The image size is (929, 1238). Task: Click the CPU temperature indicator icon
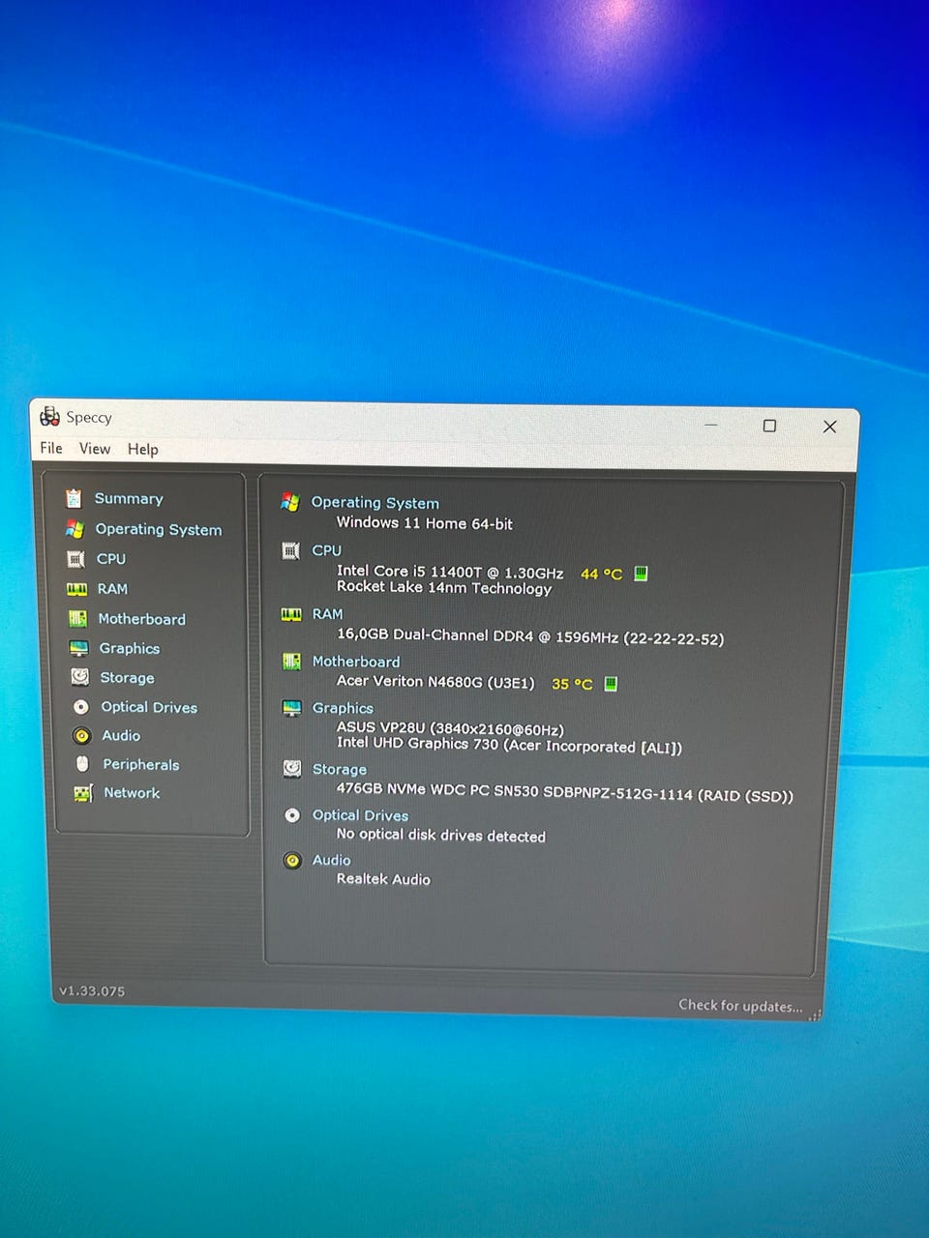[x=641, y=574]
